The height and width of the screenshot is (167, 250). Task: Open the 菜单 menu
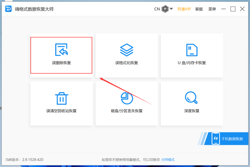[212, 9]
